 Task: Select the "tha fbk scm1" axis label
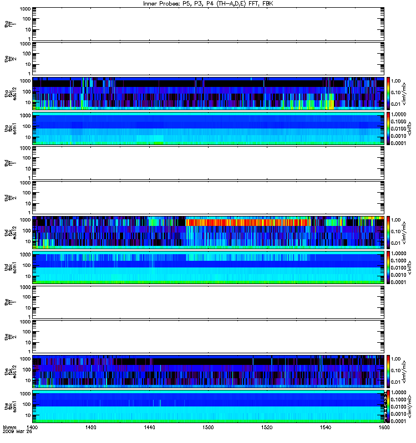point(11,128)
